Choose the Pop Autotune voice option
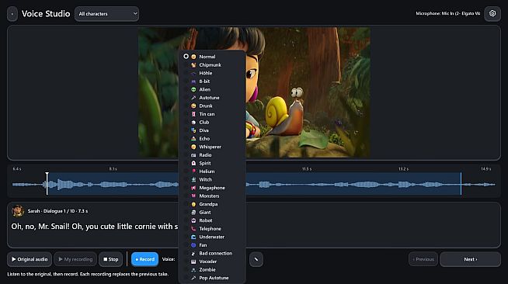 pos(212,278)
